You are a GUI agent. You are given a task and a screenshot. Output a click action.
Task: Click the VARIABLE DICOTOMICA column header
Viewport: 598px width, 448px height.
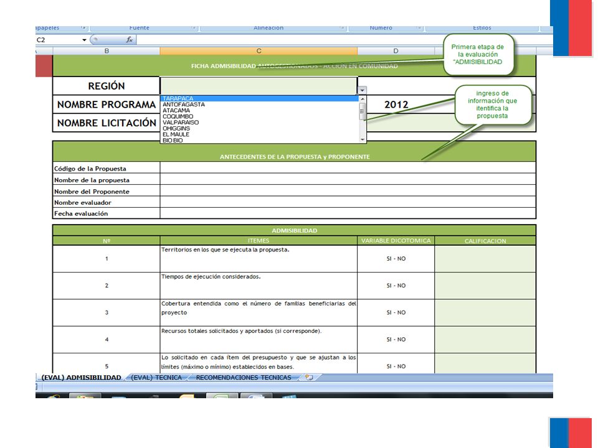(396, 241)
